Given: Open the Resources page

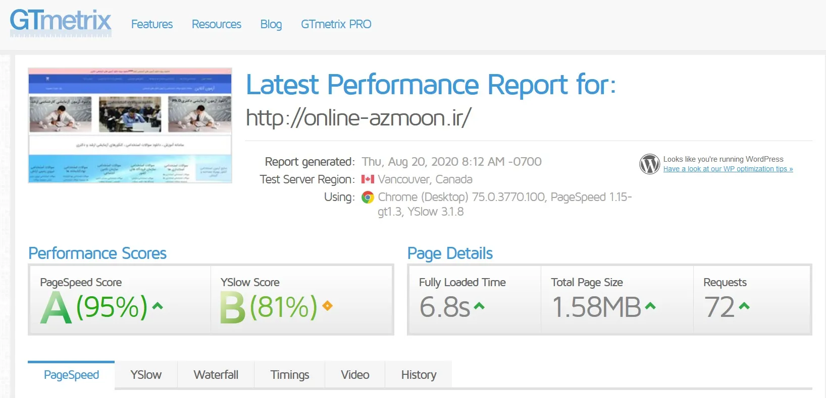Looking at the screenshot, I should tap(216, 24).
